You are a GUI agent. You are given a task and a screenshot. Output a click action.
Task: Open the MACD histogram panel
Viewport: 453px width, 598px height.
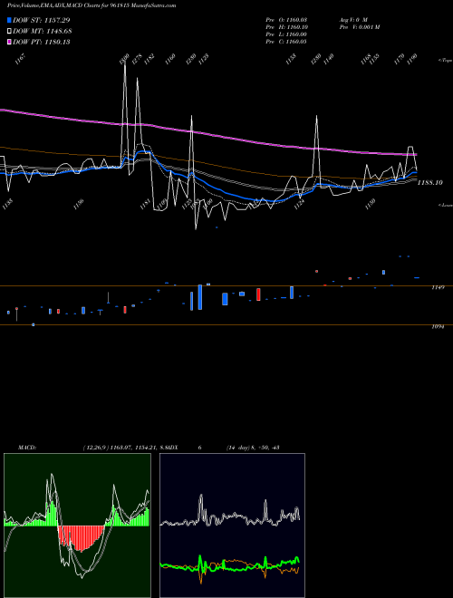(77, 526)
